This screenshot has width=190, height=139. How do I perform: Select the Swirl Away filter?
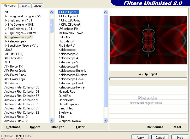pyautogui.click(x=66, y=113)
